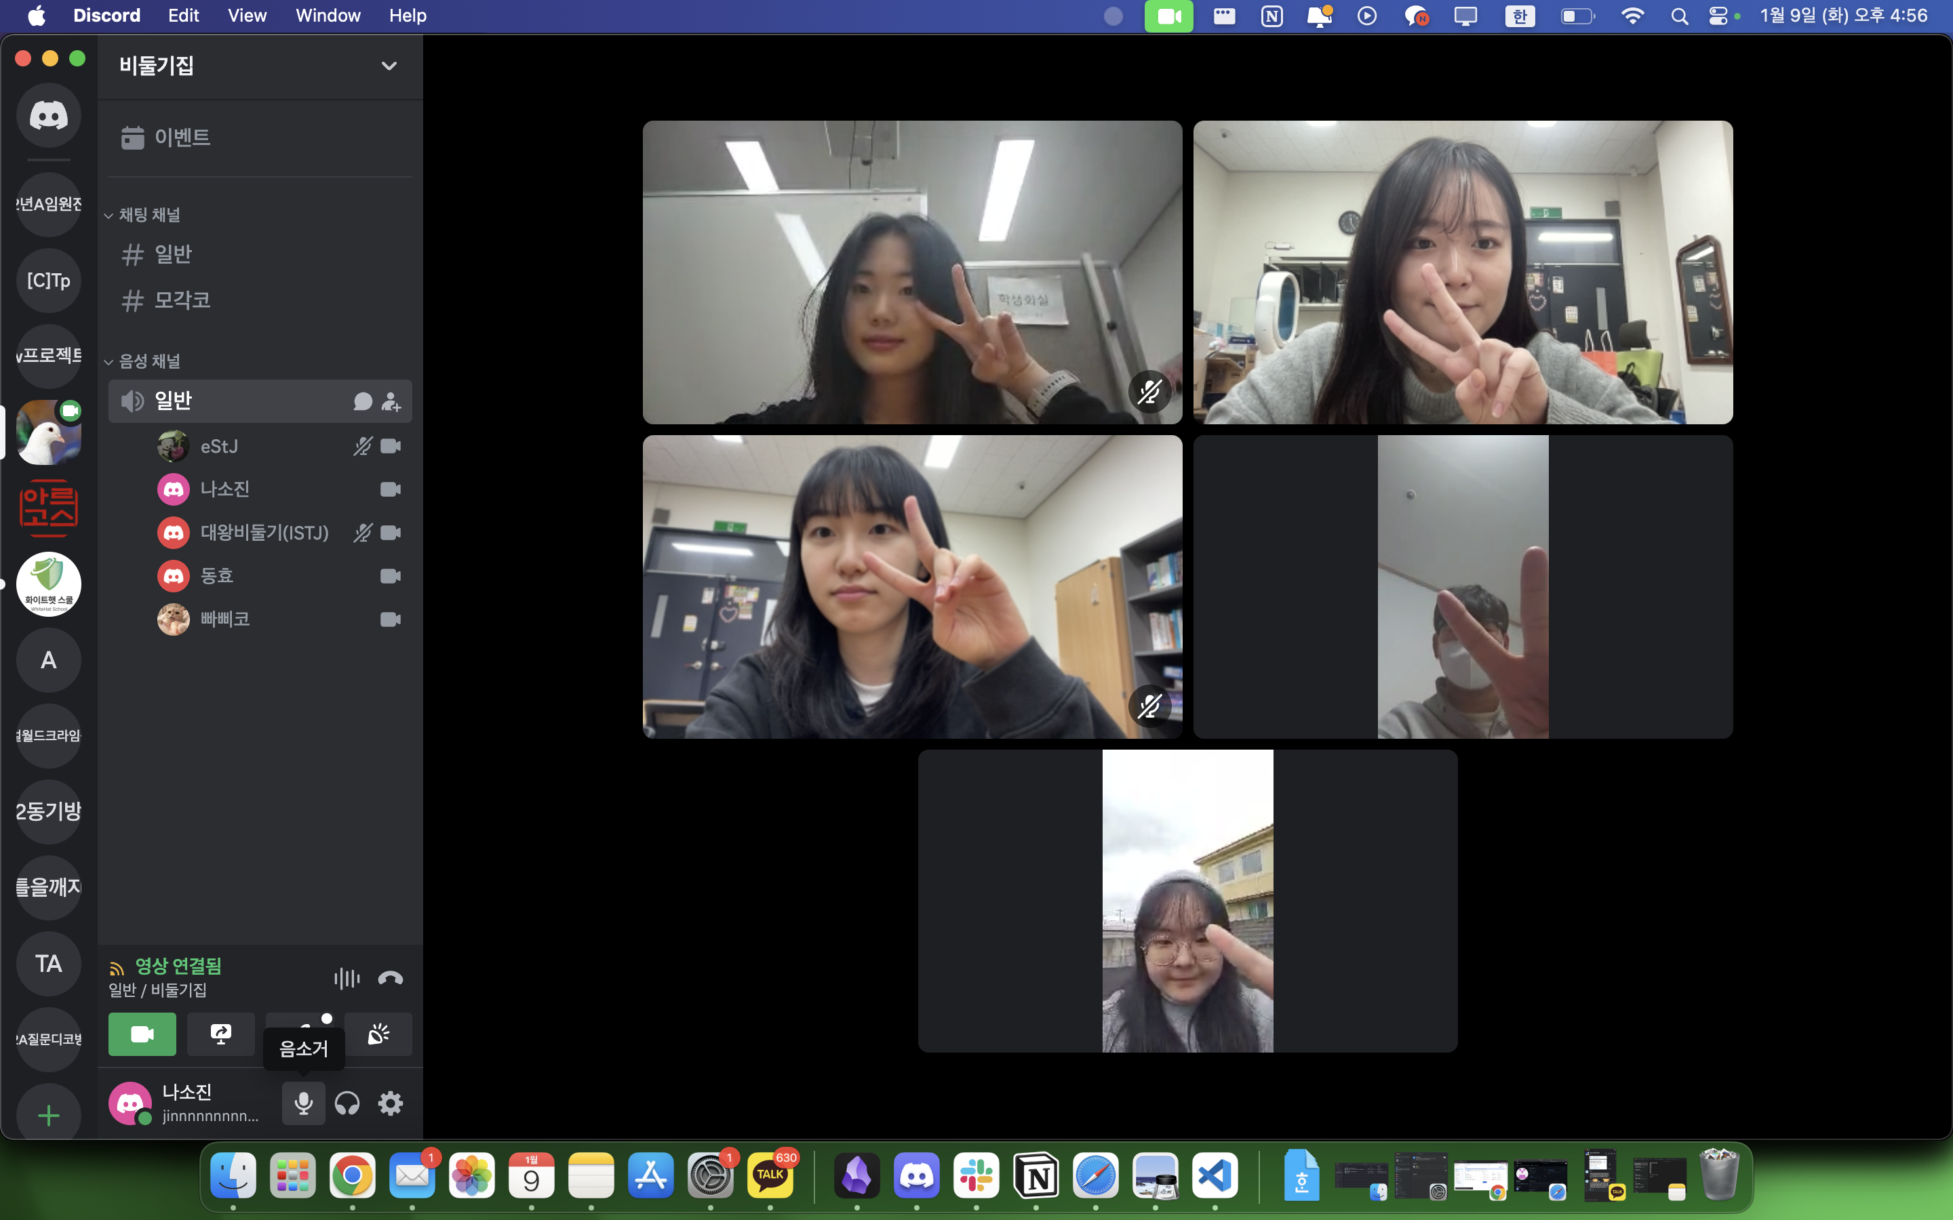Start screen share from voice panel
The width and height of the screenshot is (1953, 1220).
220,1034
